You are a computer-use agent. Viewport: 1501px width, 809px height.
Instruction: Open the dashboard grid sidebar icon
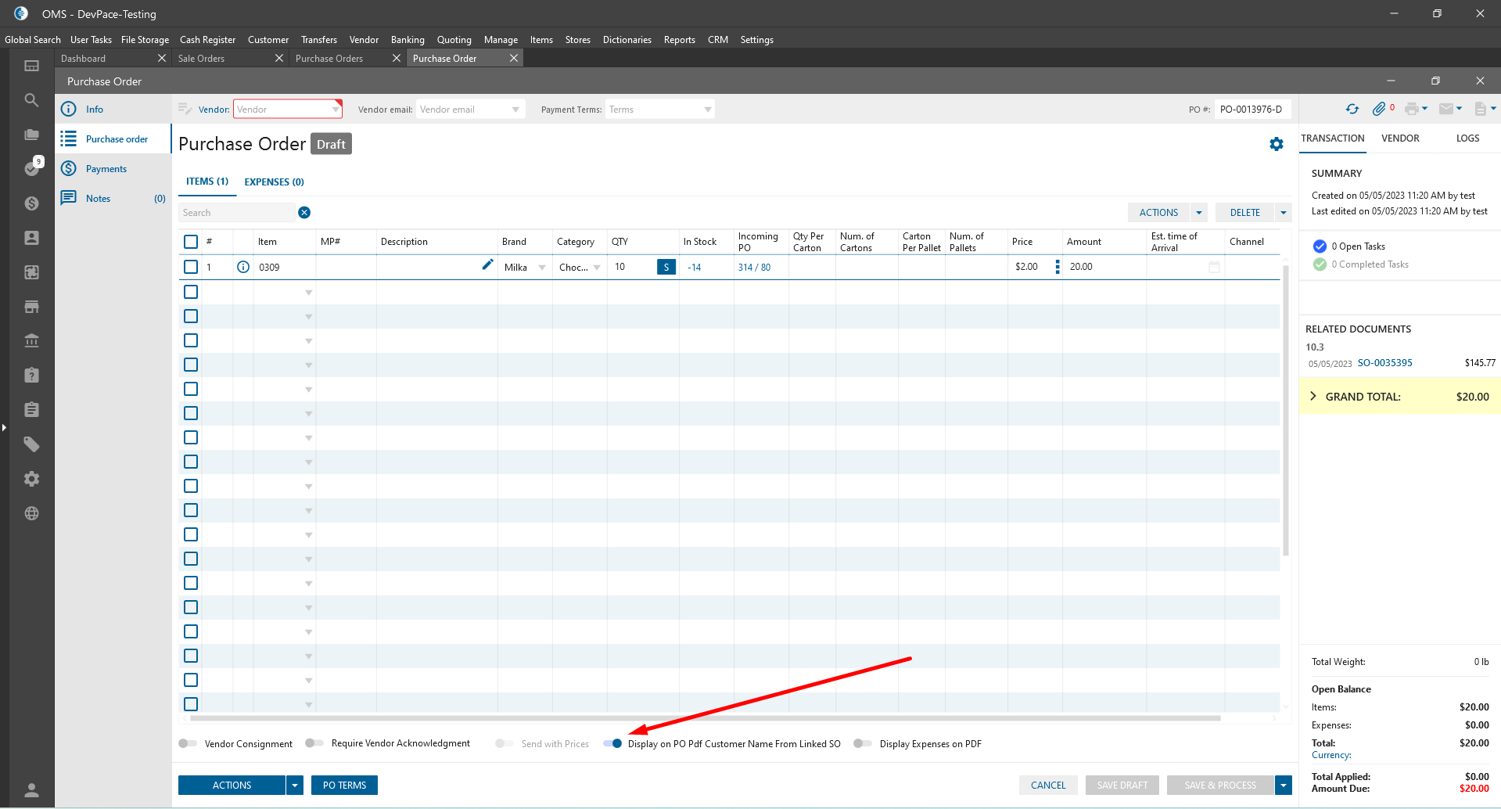tap(31, 66)
